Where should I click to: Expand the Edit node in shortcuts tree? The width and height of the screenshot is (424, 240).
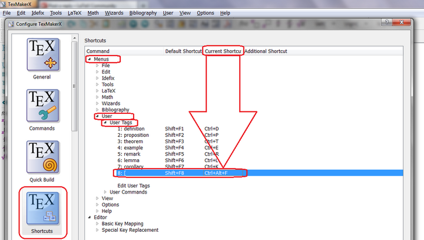pos(97,72)
